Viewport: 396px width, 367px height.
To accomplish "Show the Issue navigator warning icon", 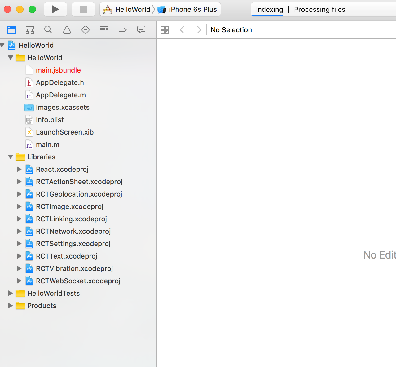I will pyautogui.click(x=67, y=30).
